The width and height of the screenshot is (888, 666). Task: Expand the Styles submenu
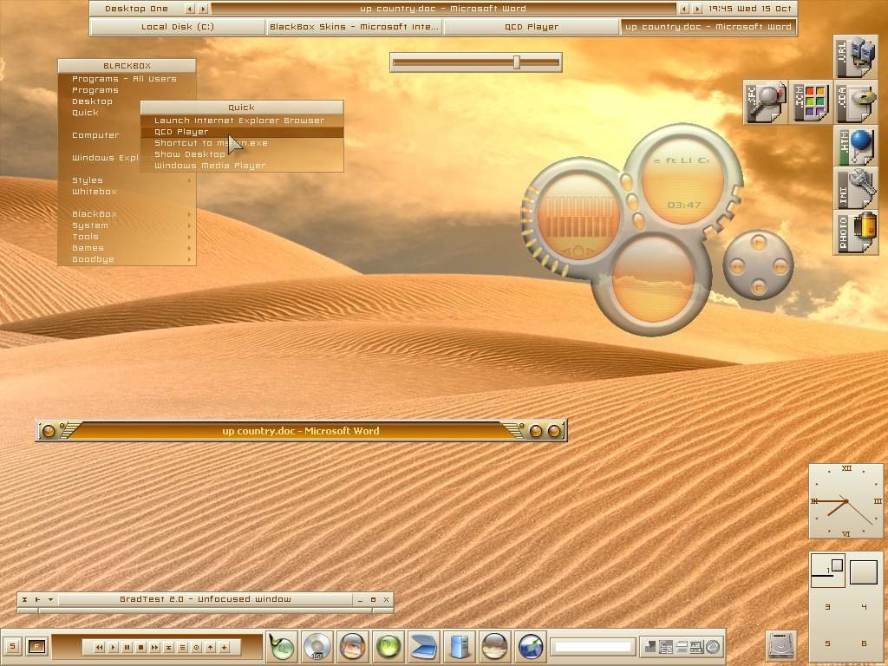pos(127,180)
